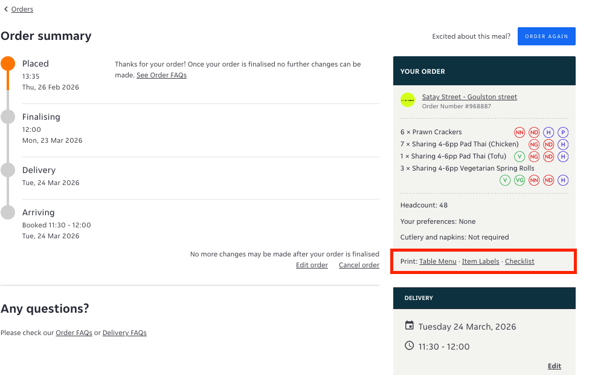Click the VG vegan badge under Vegetarian Spring Rolls
This screenshot has height=375, width=595.
pos(519,180)
